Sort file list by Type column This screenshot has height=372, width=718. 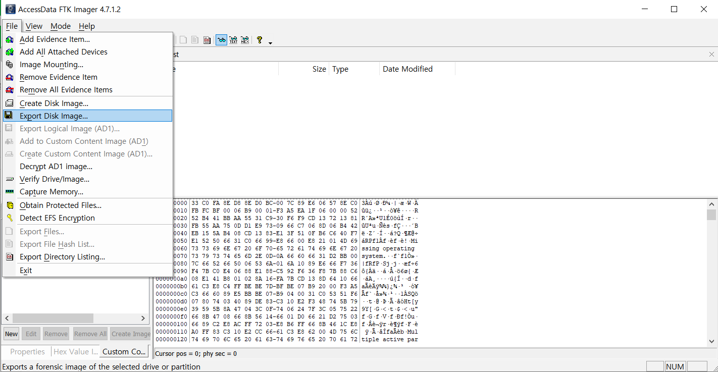(354, 69)
